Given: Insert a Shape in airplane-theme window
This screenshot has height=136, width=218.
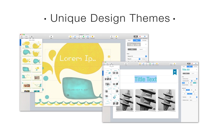Looking at the screenshot, I should [150, 64].
